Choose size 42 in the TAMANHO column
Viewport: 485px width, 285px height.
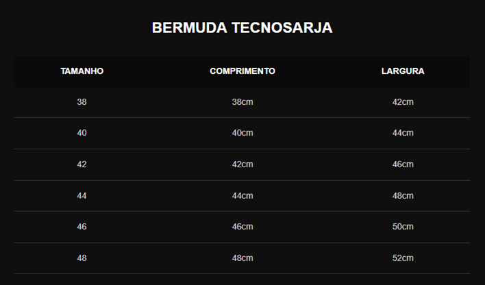pyautogui.click(x=82, y=164)
